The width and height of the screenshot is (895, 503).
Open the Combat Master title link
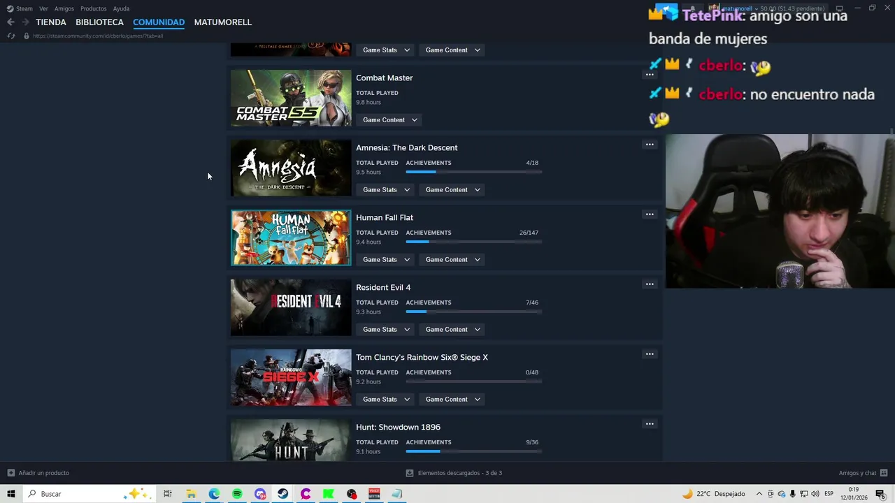(384, 78)
